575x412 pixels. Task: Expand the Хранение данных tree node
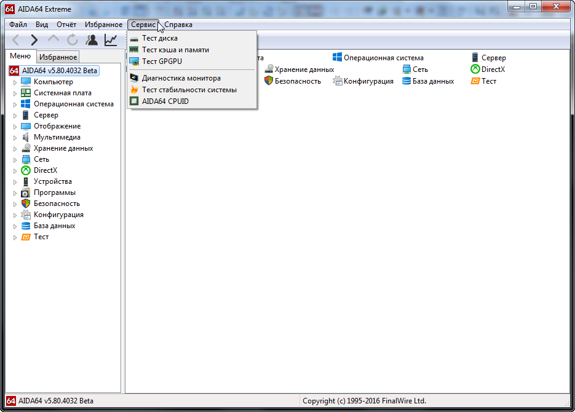tap(15, 149)
